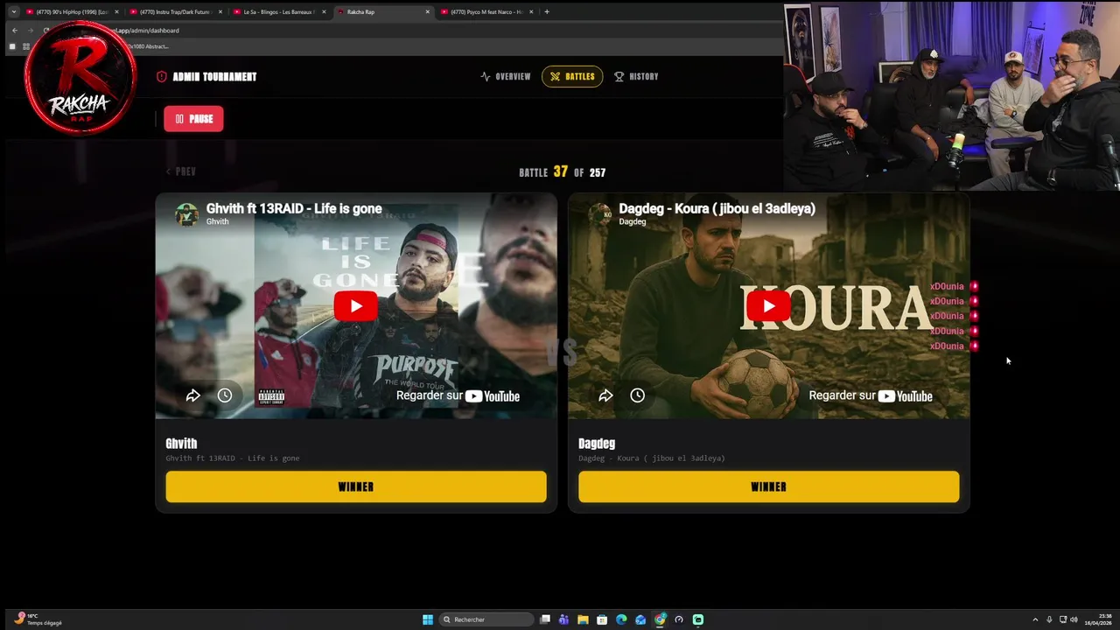Open Microsoft Teams from the taskbar

563,619
